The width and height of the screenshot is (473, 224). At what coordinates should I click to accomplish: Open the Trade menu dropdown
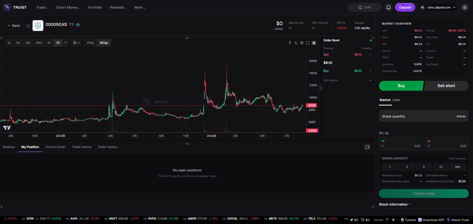(x=42, y=7)
